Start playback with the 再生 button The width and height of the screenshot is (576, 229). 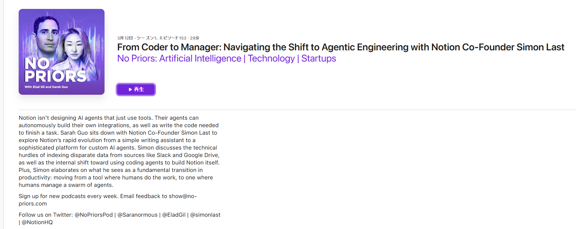[136, 90]
